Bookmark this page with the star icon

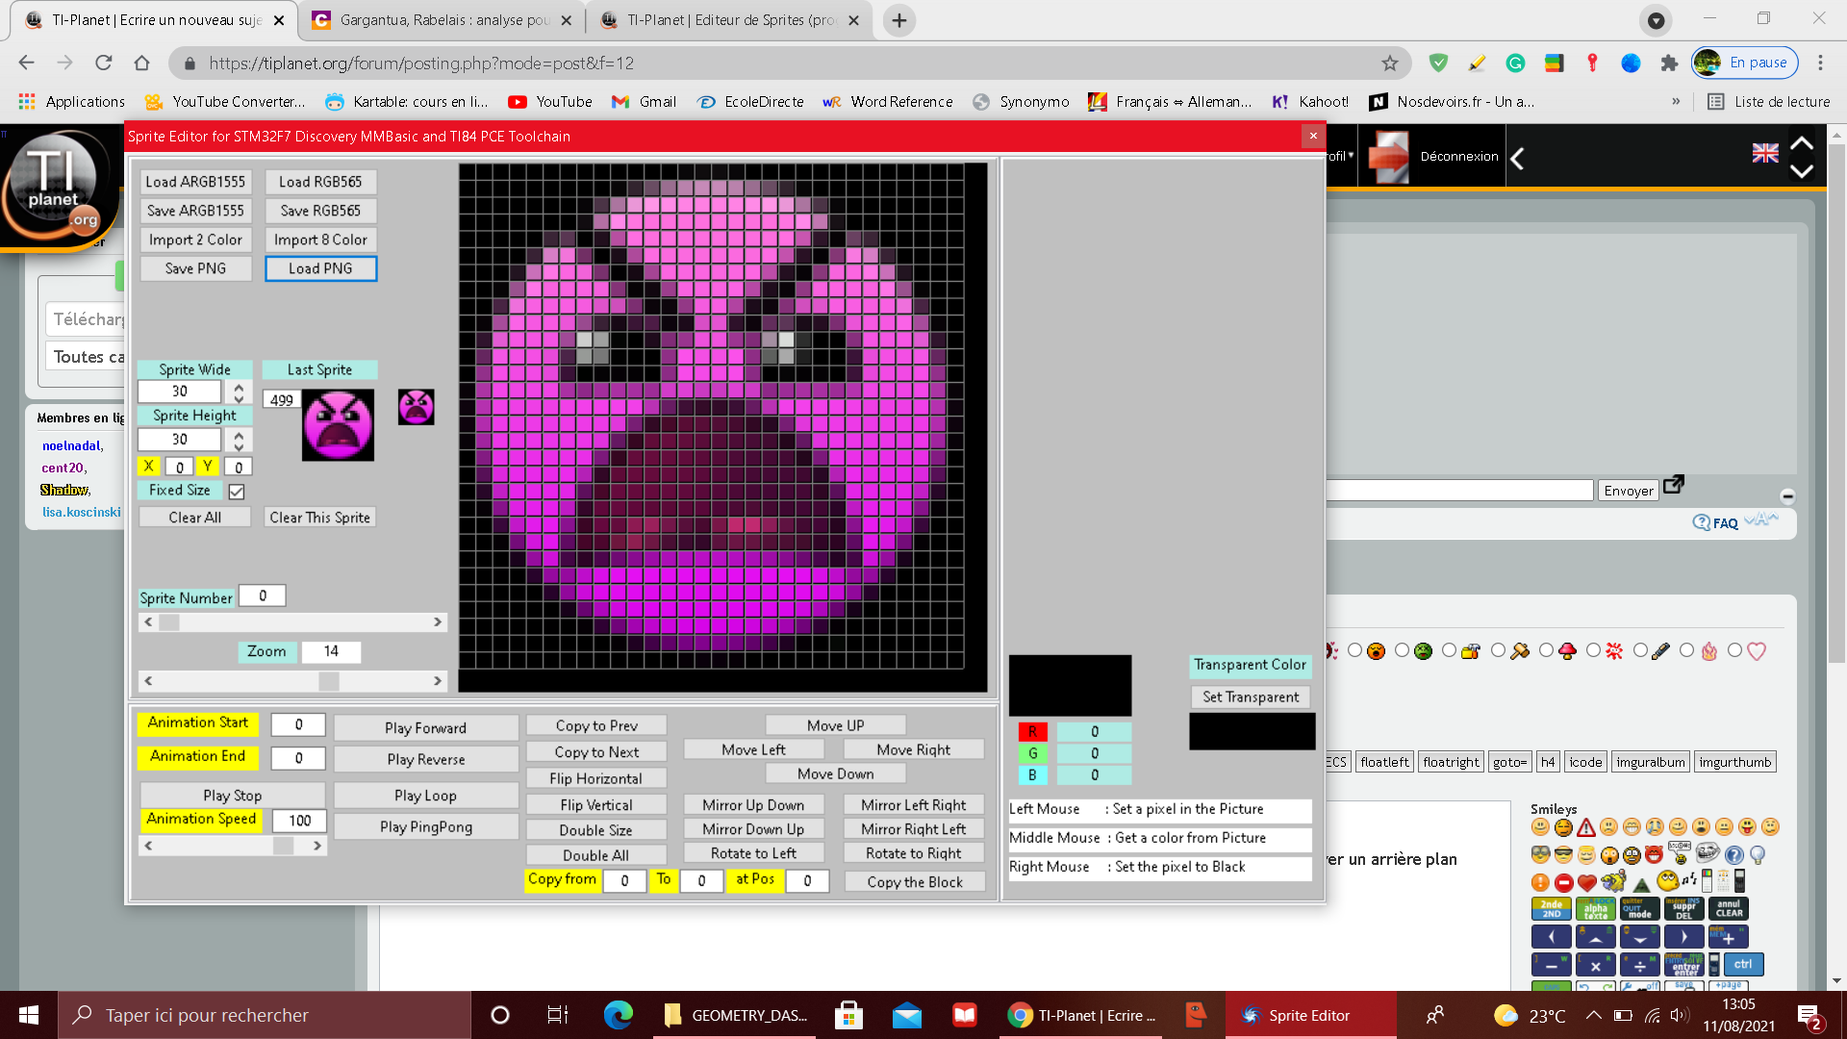pyautogui.click(x=1390, y=63)
